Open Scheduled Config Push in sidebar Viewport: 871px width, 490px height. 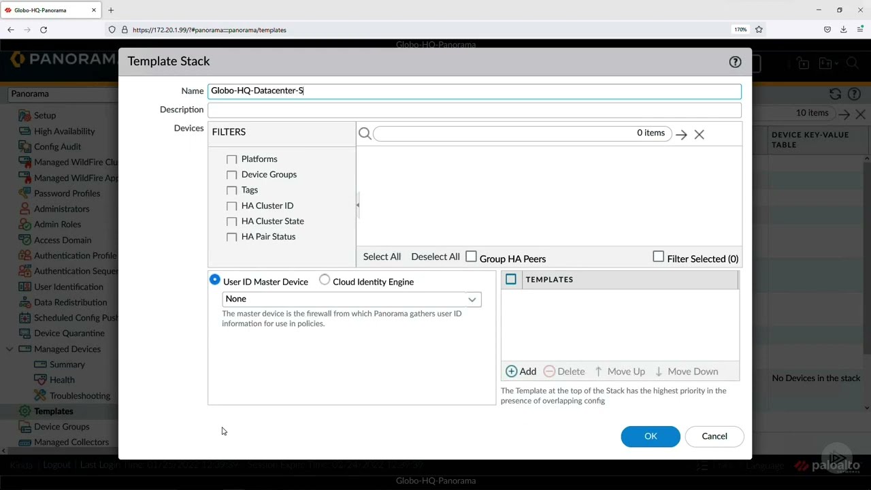tap(76, 318)
